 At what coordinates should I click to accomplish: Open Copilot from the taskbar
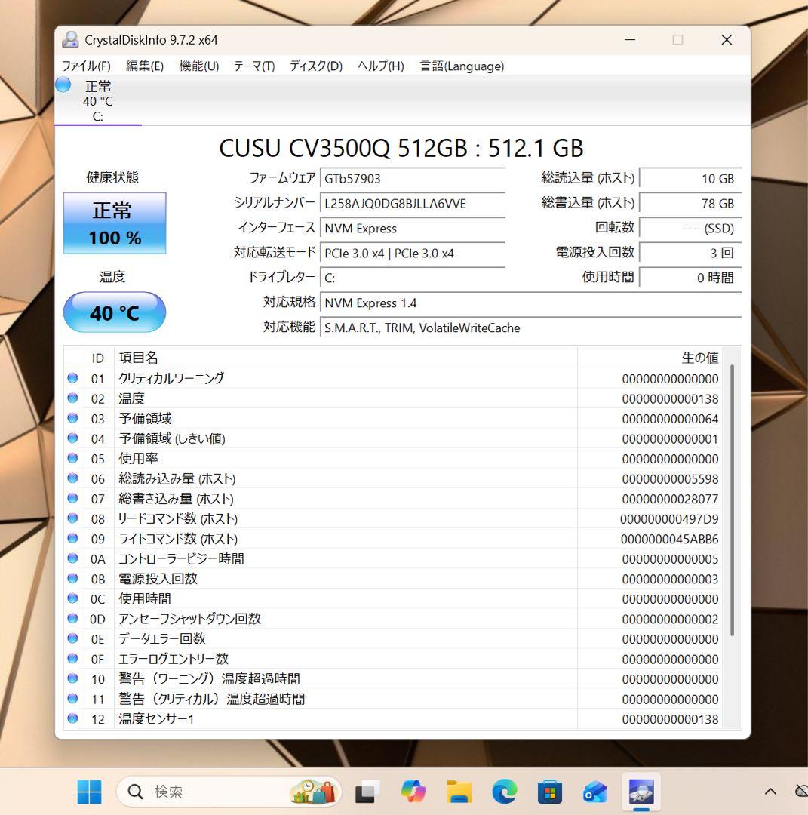413,791
